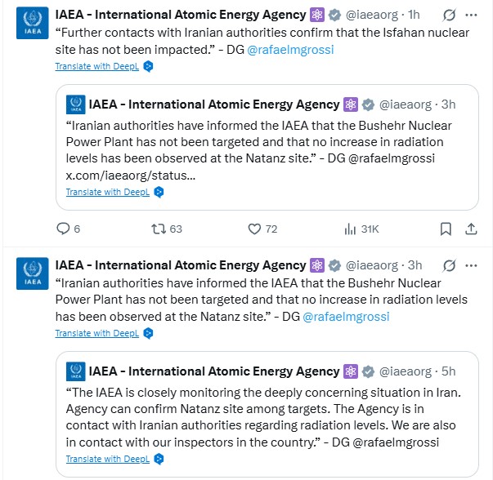Image resolution: width=493 pixels, height=480 pixels.
Task: Like the first tweet with 72 likes
Action: pos(253,229)
